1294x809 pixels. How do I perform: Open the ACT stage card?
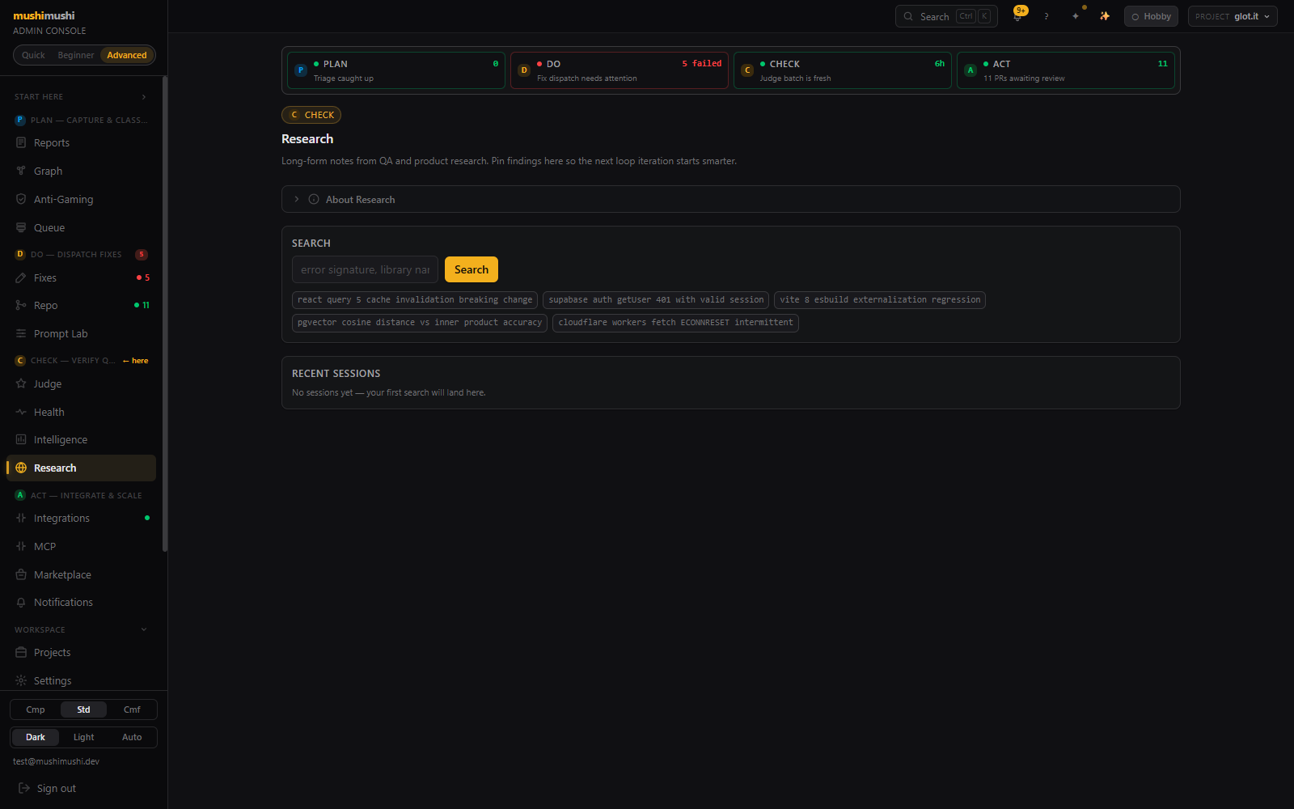[1066, 70]
